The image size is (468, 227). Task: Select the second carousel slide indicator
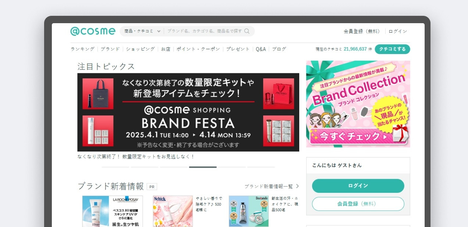point(144,167)
